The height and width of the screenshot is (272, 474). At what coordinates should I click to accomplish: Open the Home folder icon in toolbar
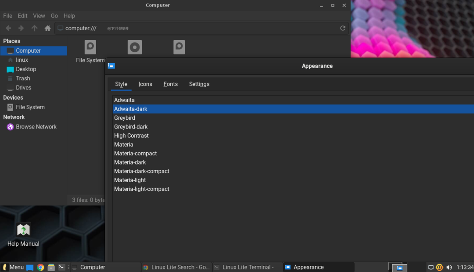pos(47,28)
